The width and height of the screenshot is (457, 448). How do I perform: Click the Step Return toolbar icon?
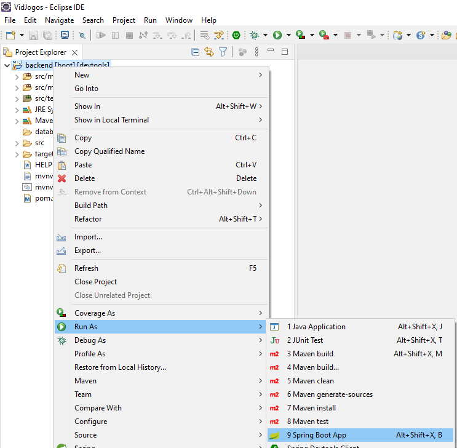(186, 35)
